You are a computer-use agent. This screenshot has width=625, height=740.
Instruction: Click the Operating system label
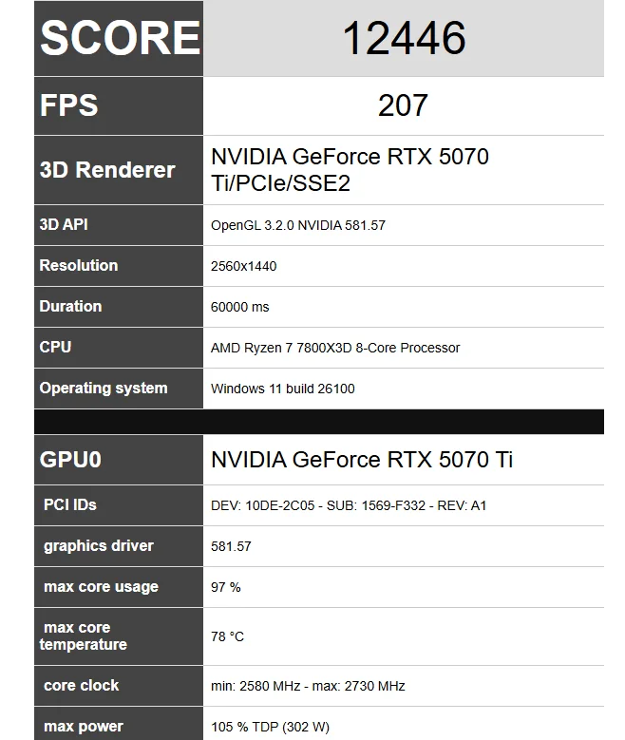104,389
